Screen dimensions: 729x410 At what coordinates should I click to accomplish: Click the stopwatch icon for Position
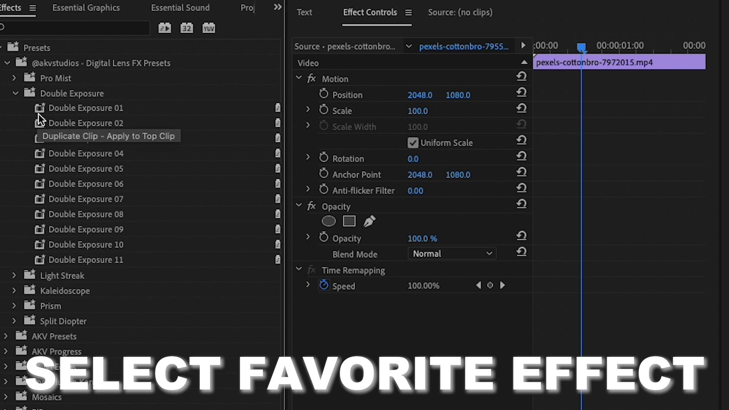click(323, 95)
